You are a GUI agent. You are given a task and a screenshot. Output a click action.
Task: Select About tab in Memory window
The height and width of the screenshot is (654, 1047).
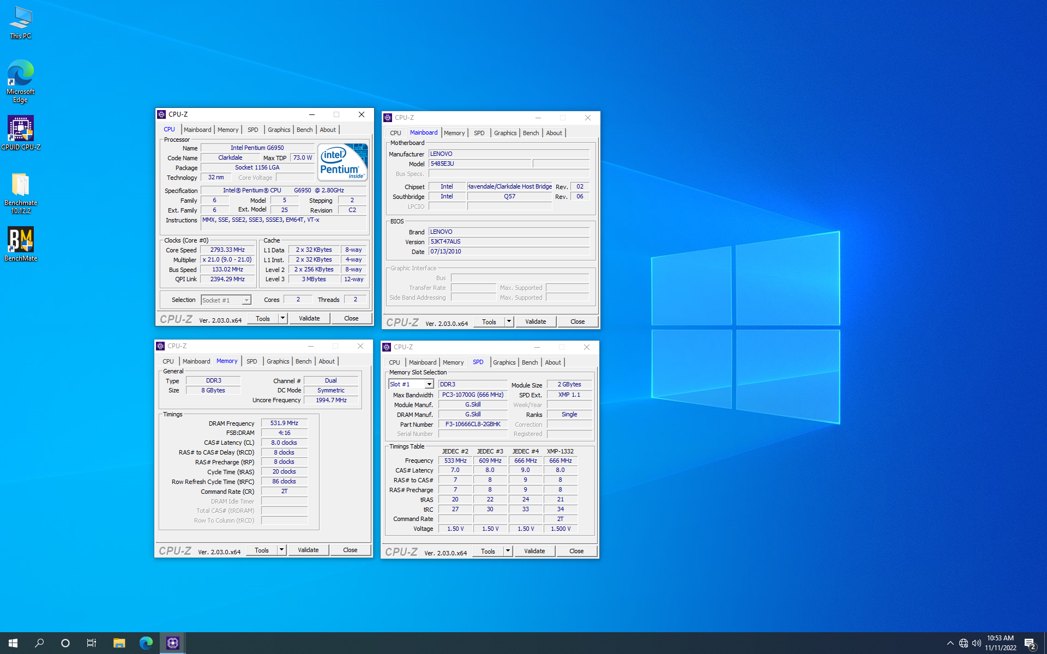coord(327,361)
